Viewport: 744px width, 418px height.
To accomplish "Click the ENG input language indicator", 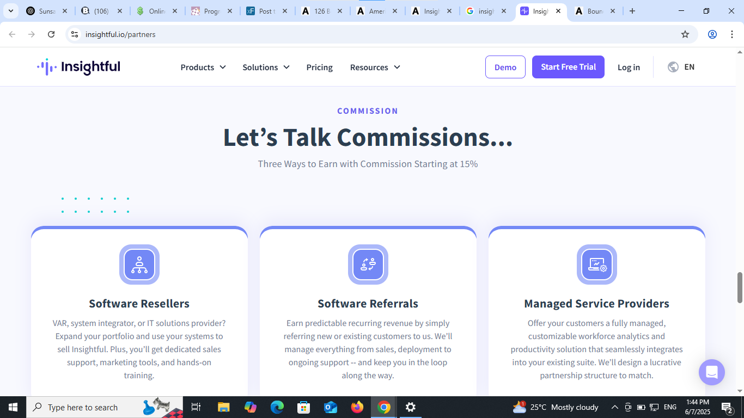I will (670, 407).
